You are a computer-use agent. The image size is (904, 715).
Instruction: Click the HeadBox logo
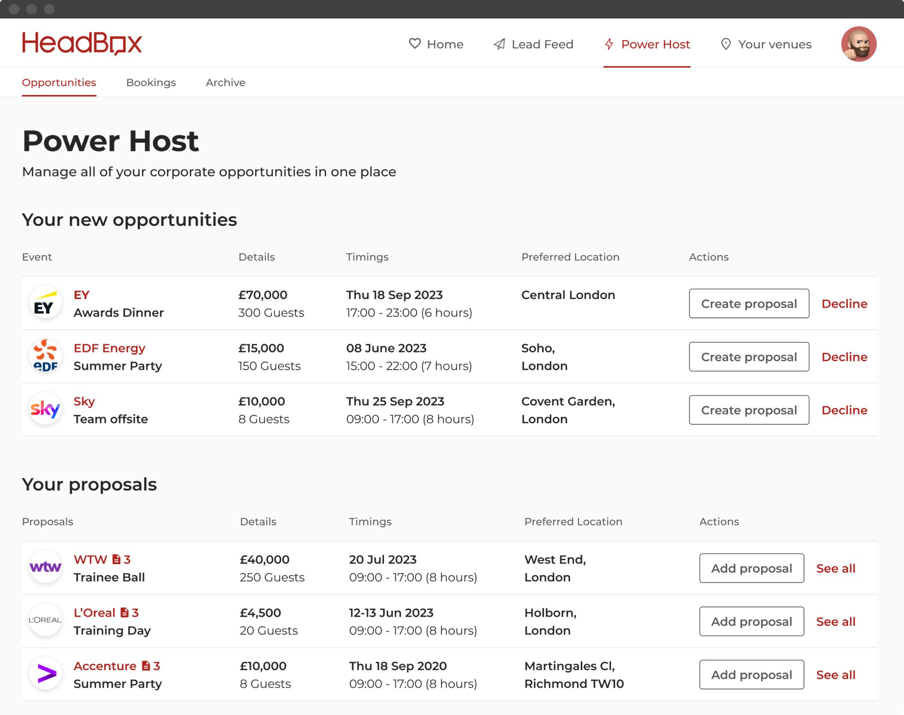pyautogui.click(x=81, y=43)
